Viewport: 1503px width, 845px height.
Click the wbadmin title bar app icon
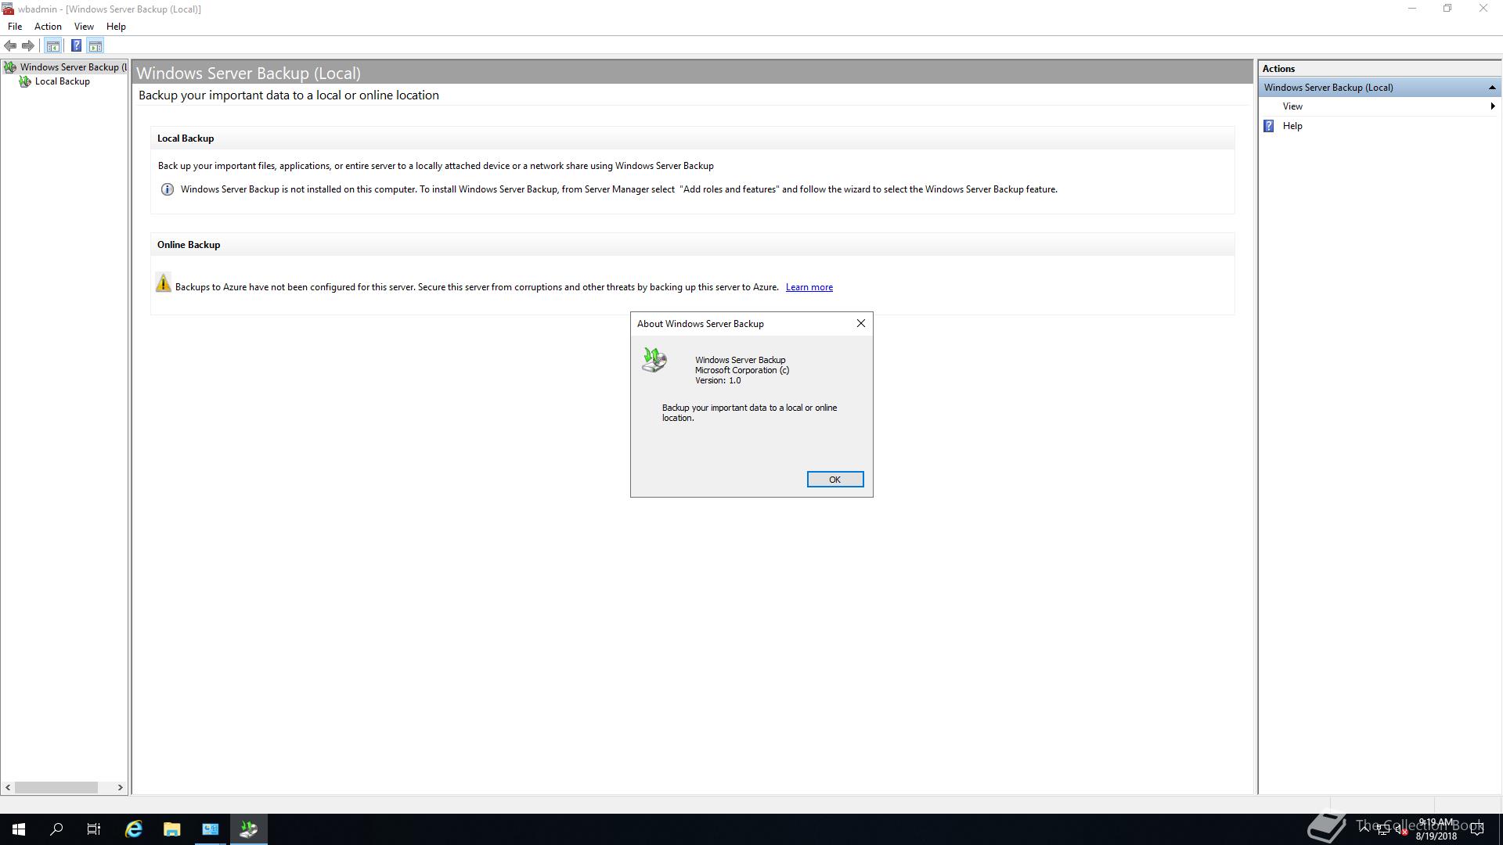click(8, 9)
